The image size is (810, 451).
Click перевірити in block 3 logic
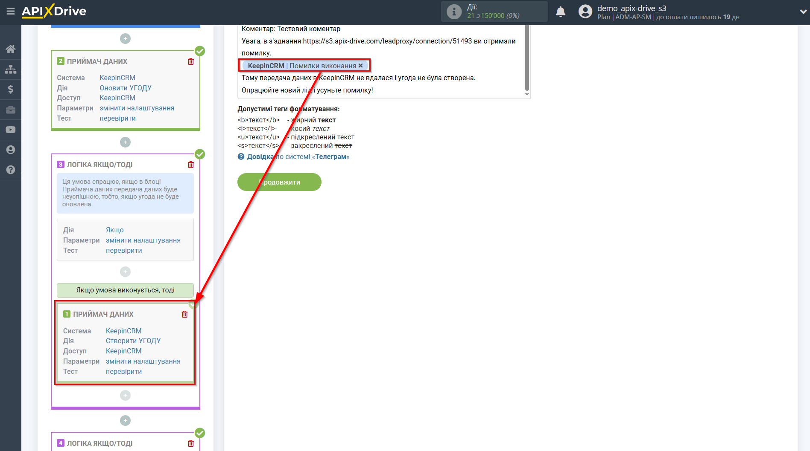124,250
